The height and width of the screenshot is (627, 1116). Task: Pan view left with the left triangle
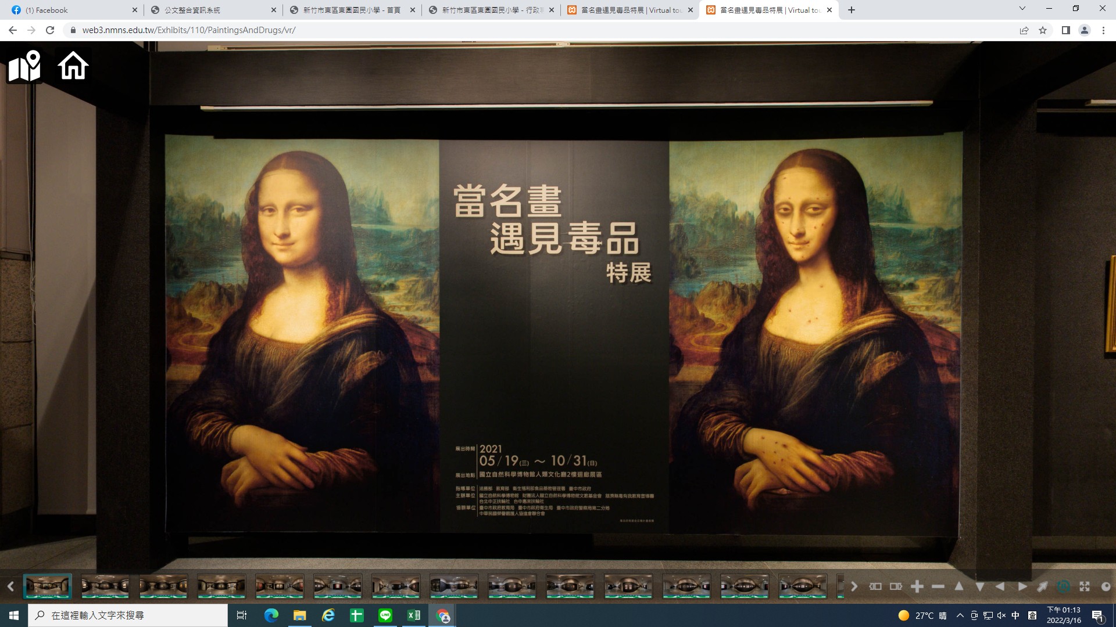1000,586
